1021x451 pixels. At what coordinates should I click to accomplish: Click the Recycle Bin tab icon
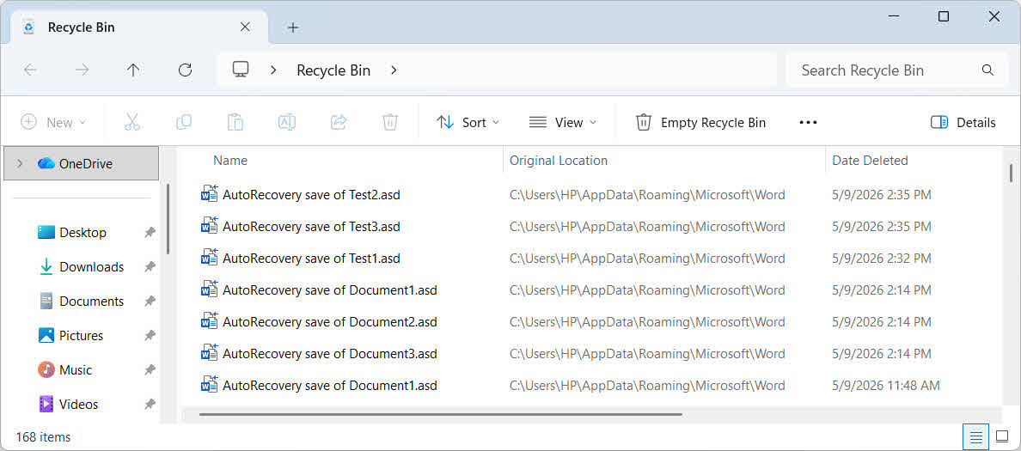(x=28, y=27)
